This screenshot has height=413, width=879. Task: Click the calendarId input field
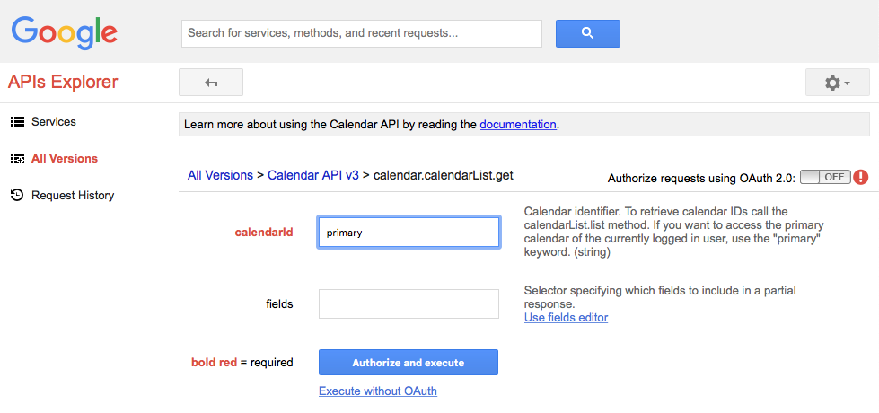pos(409,232)
